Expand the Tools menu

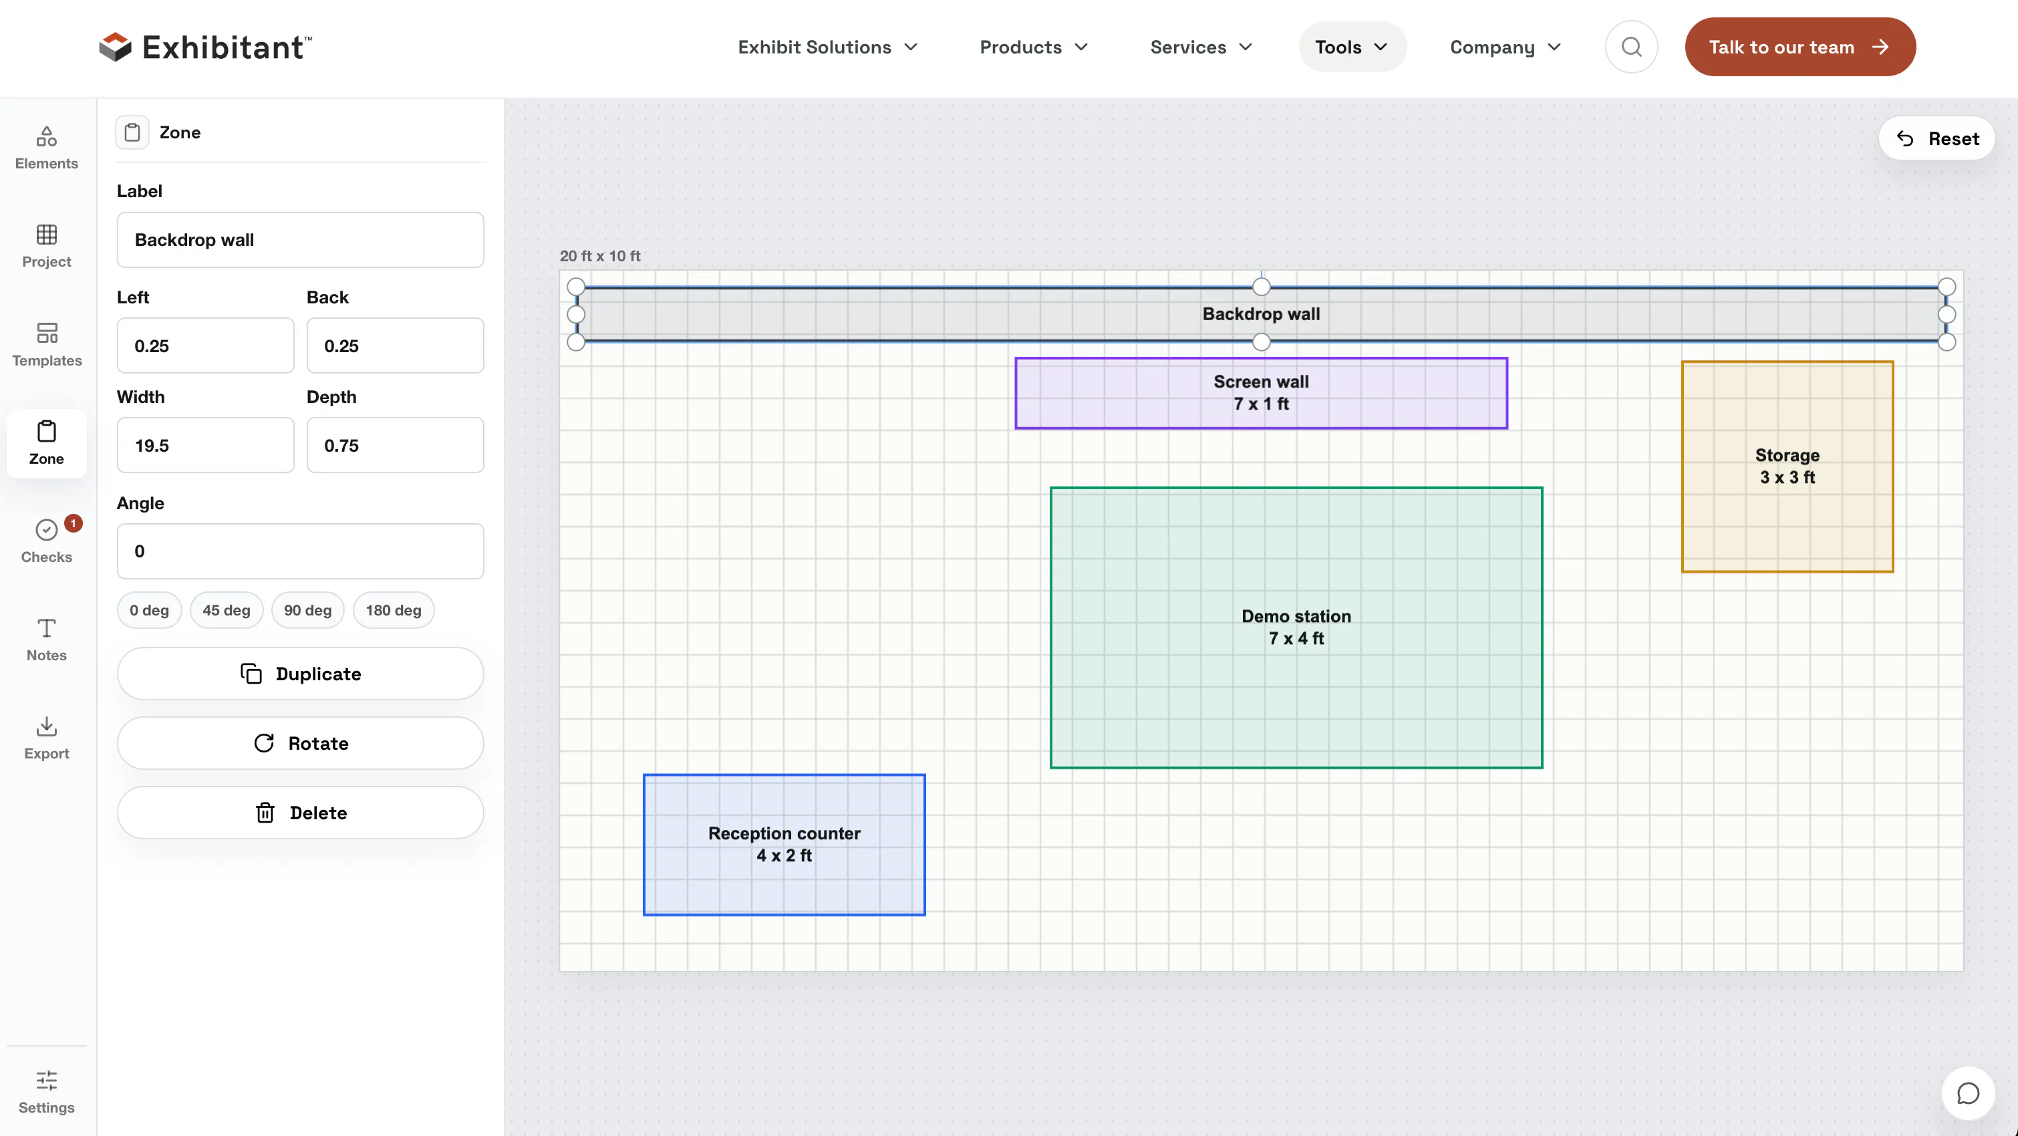[x=1352, y=47]
